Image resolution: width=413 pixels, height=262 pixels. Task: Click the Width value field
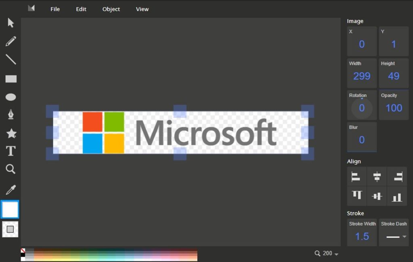[x=361, y=76]
